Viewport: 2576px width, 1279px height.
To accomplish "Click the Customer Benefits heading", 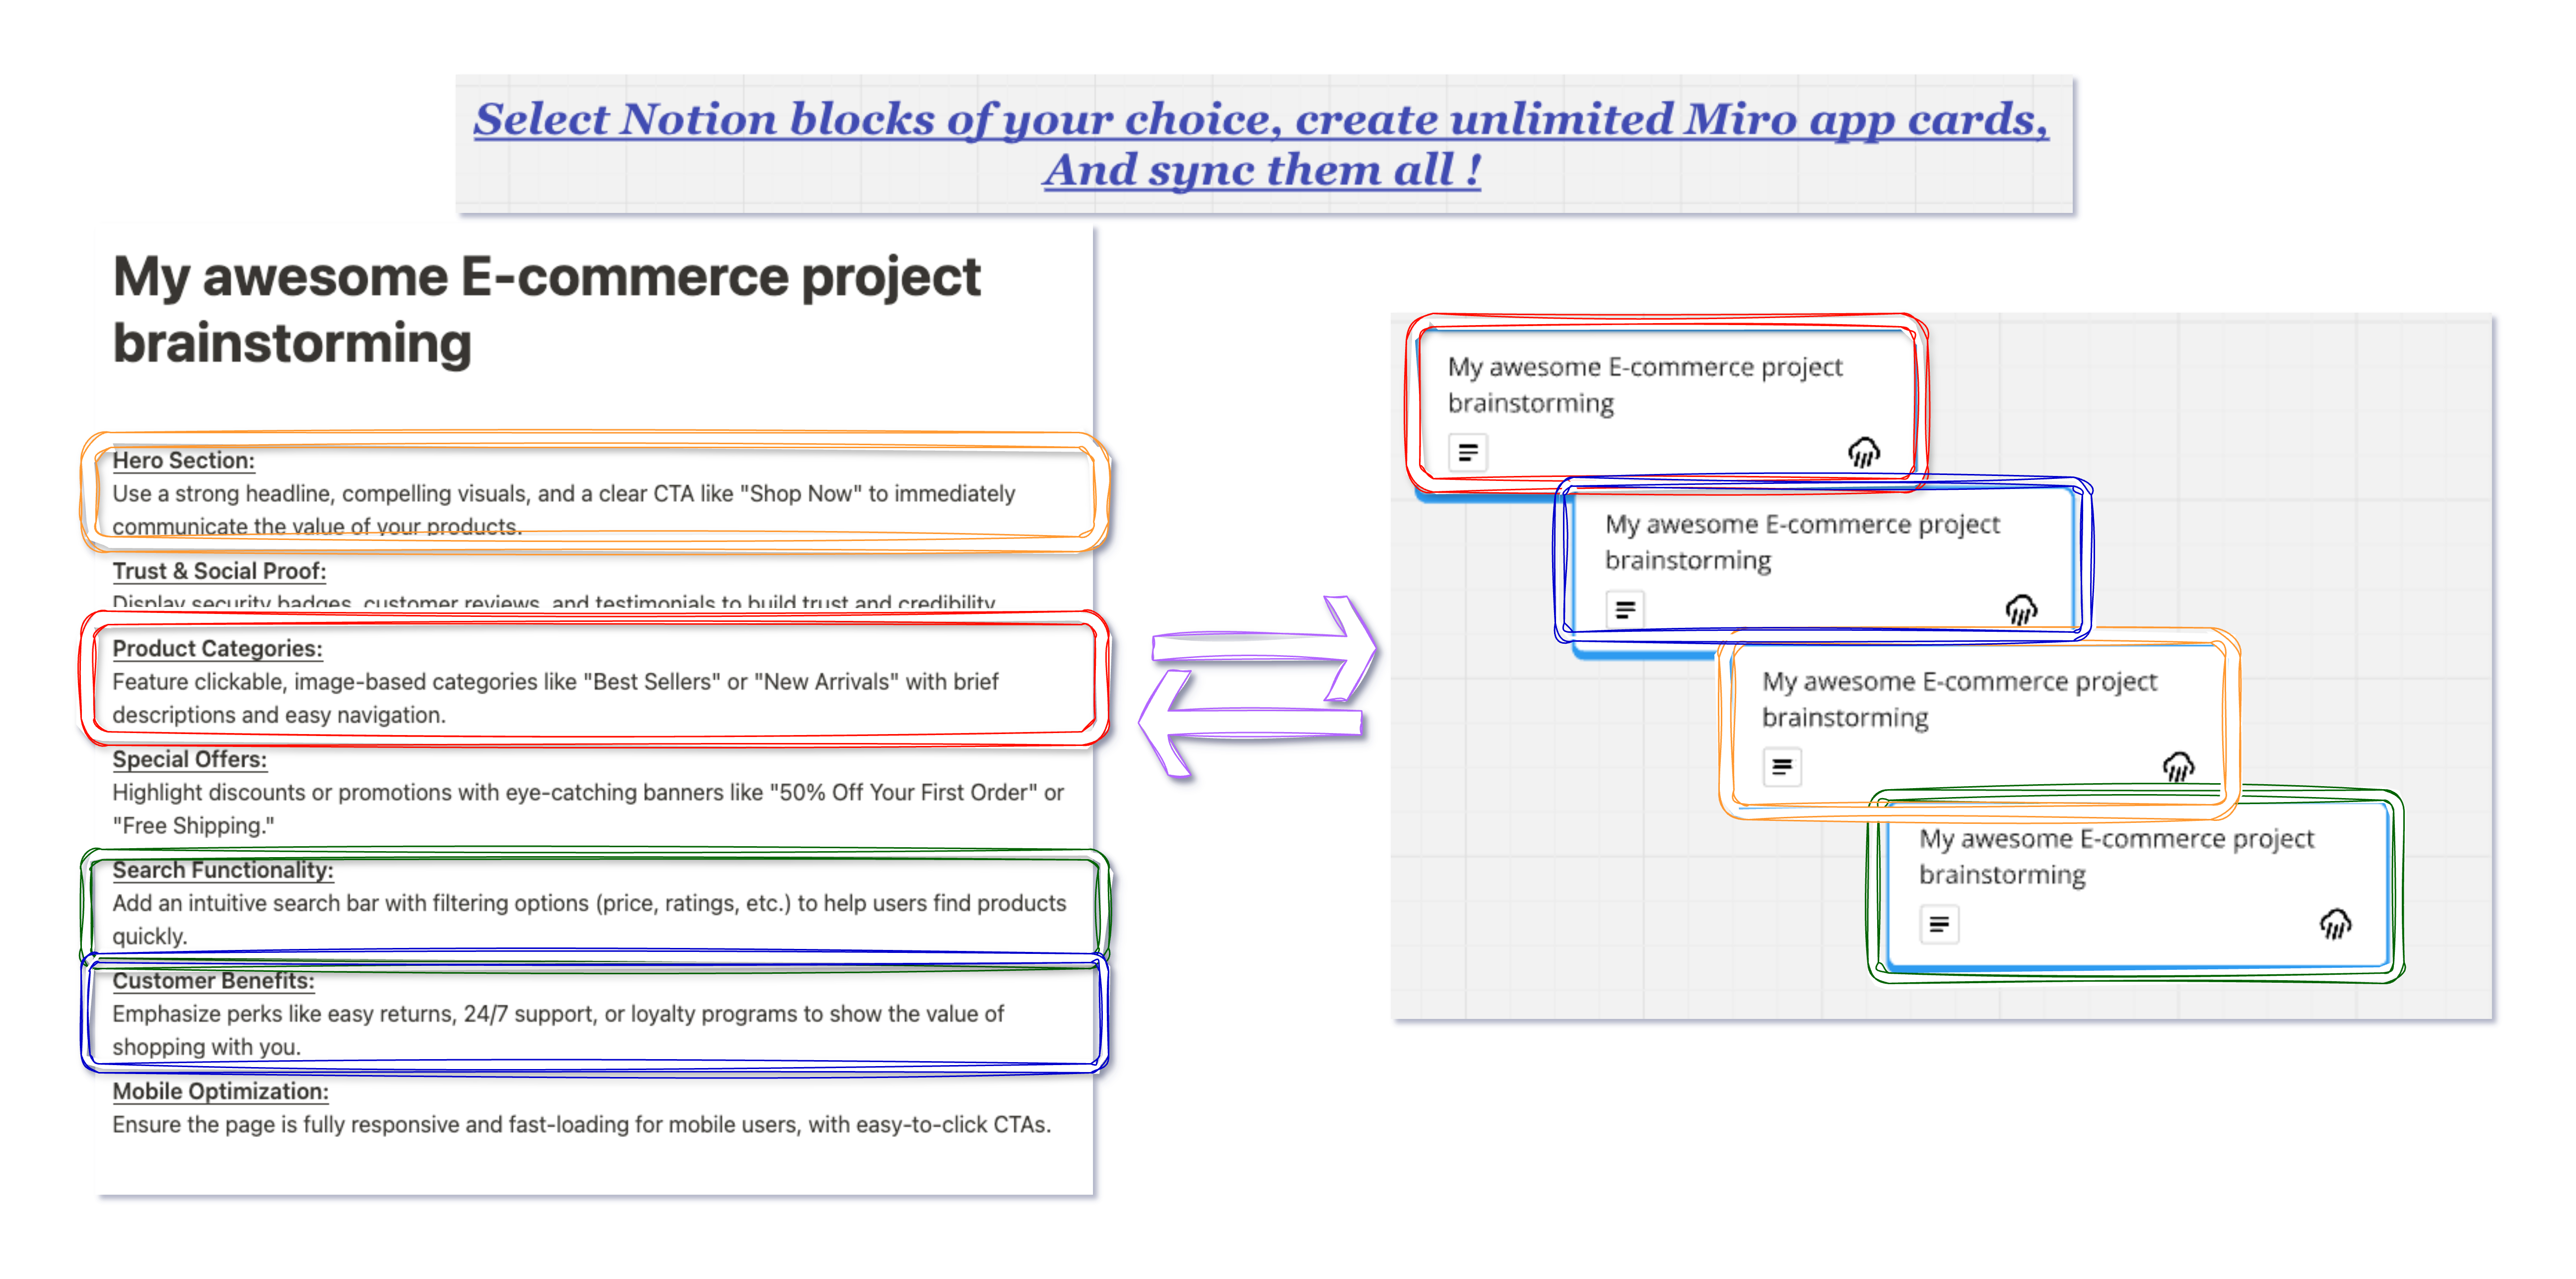I will 213,981.
